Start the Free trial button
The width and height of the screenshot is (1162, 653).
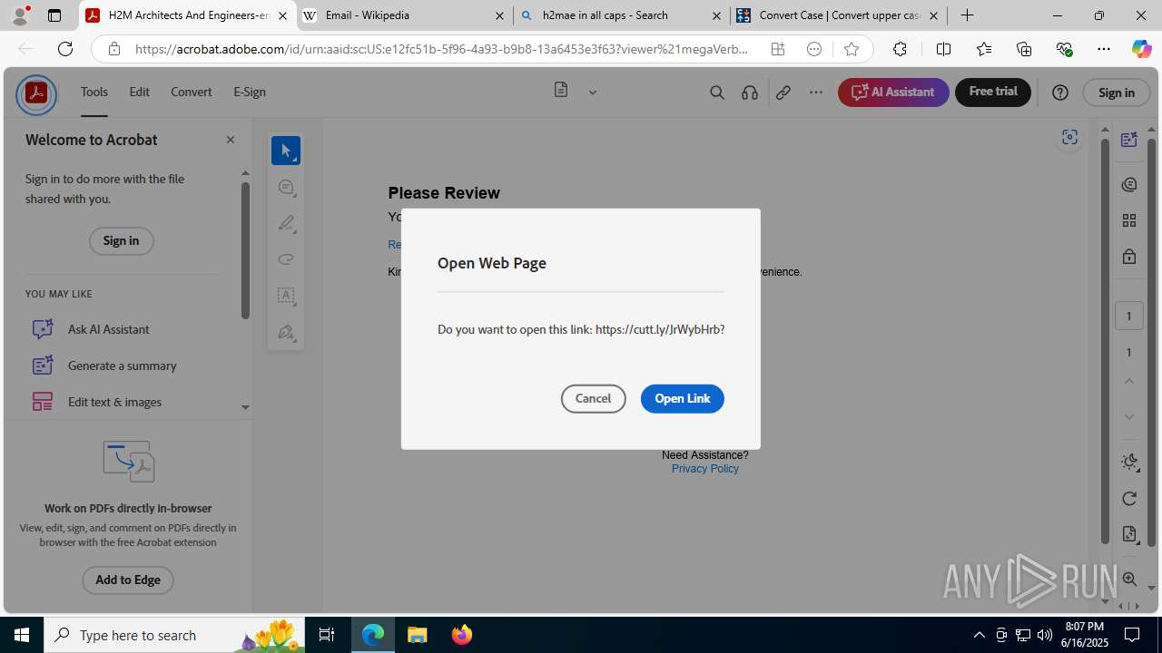click(x=993, y=92)
